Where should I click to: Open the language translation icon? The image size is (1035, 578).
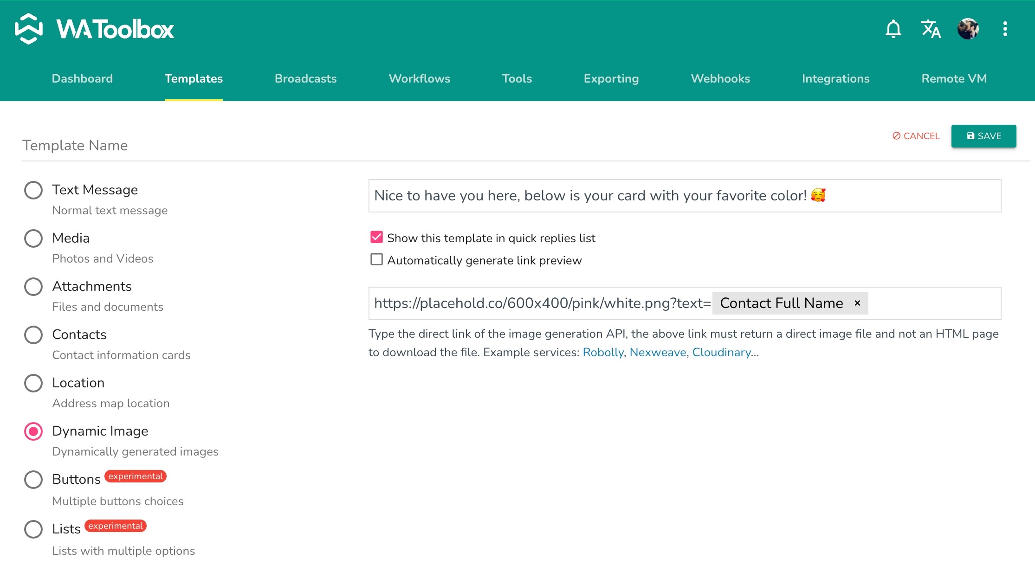tap(931, 29)
